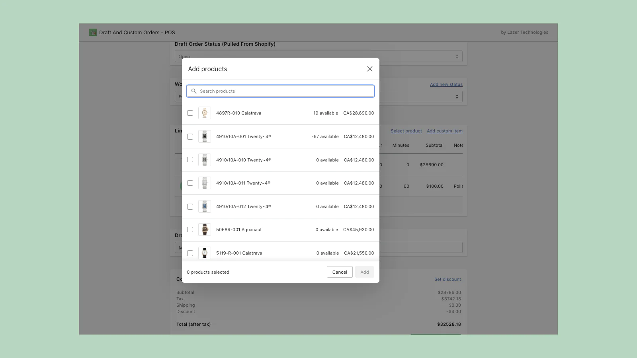Viewport: 637px width, 358px height.
Task: Click the $100.00 line item subtotal
Action: pyautogui.click(x=435, y=186)
